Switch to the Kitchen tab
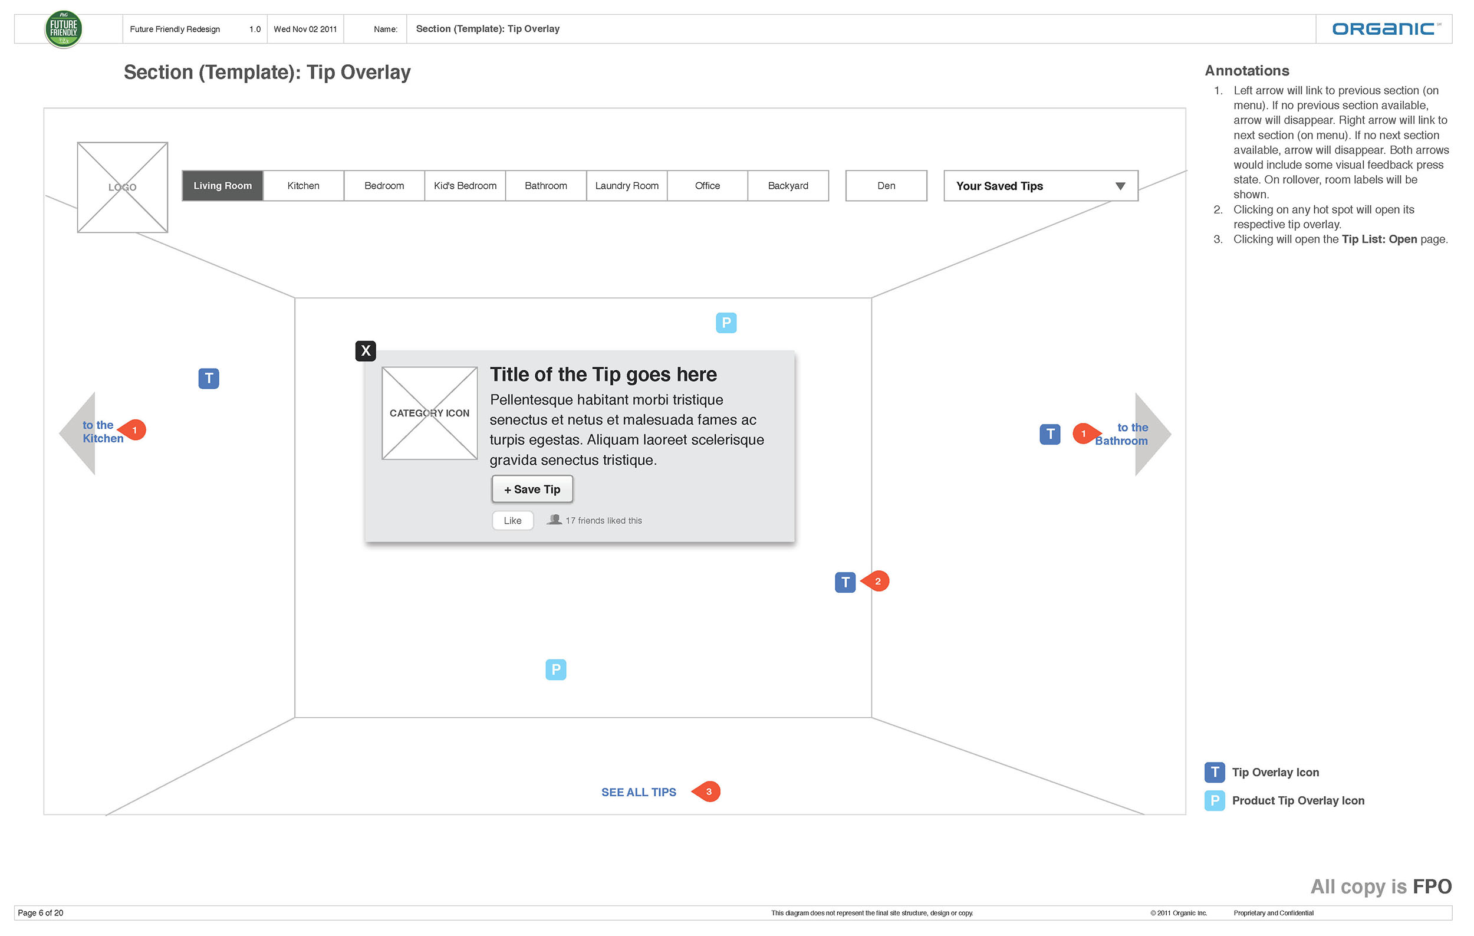The height and width of the screenshot is (936, 1474). pyautogui.click(x=304, y=185)
